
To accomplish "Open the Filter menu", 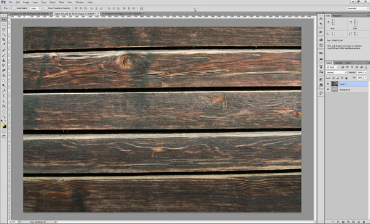I will point(62,2).
